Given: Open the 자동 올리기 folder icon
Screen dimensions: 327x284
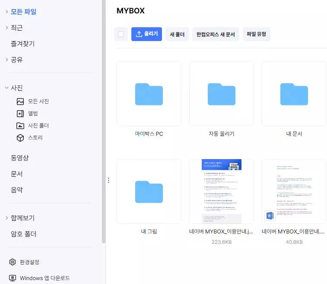Looking at the screenshot, I should 222,94.
